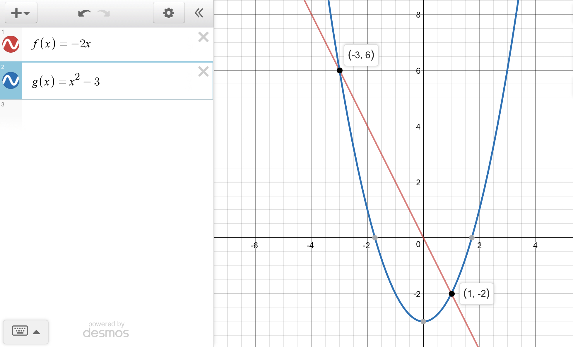Click intersection point (1, -2)

451,294
